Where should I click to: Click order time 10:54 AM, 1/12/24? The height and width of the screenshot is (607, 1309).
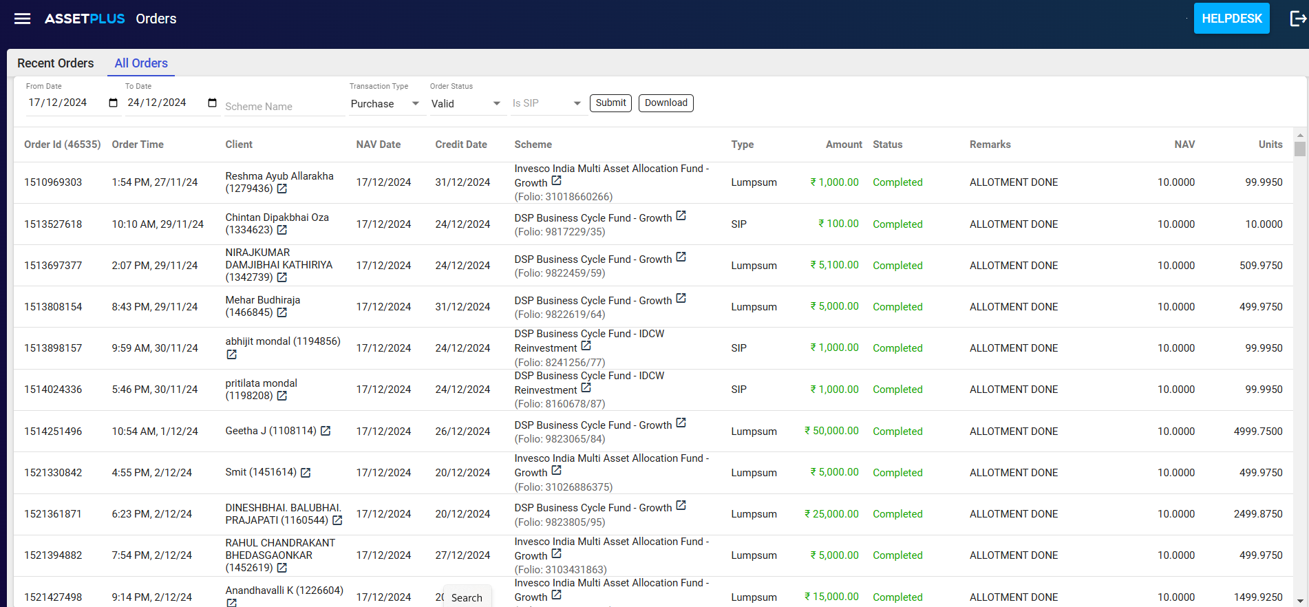click(x=155, y=432)
